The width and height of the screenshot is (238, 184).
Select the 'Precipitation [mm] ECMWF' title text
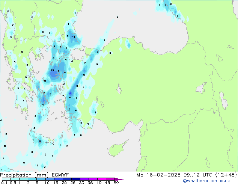coord(35,175)
